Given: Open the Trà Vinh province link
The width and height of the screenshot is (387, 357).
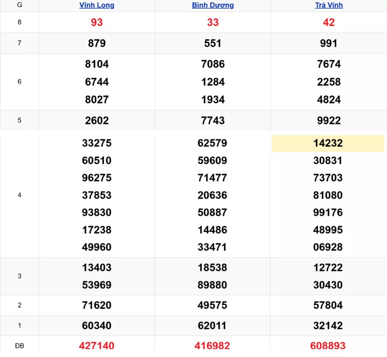Looking at the screenshot, I should click(x=328, y=5).
